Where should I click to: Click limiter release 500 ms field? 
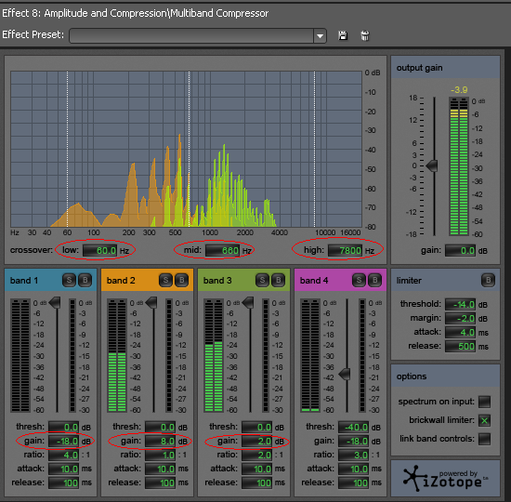[x=461, y=346]
